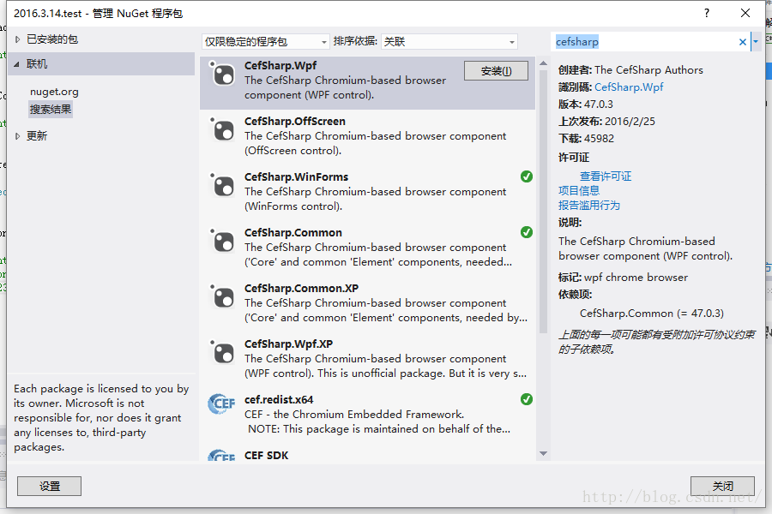Select the CefSharp.Common.XP package title

coord(301,288)
